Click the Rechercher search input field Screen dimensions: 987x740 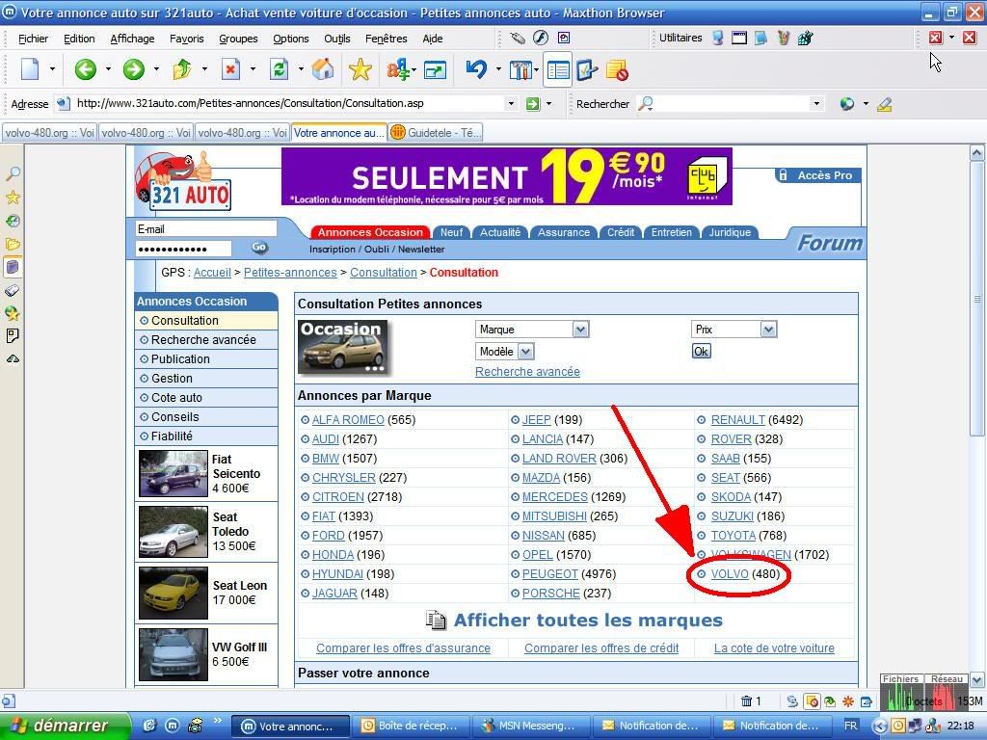pos(731,104)
